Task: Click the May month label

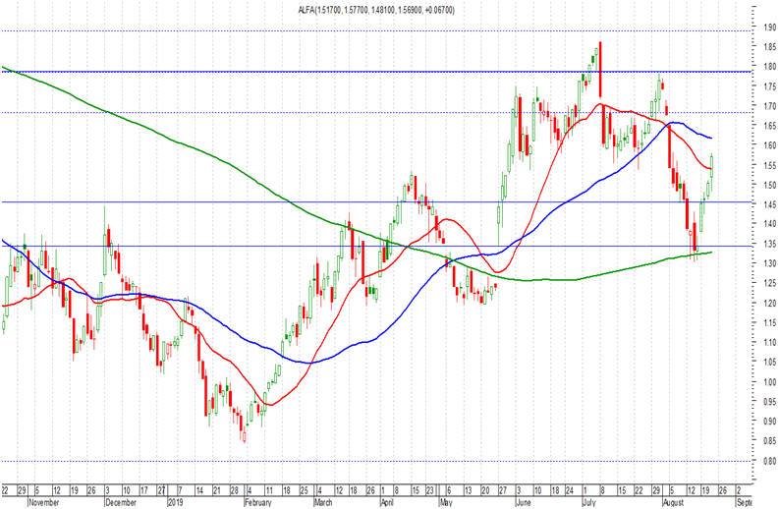Action: (x=446, y=502)
